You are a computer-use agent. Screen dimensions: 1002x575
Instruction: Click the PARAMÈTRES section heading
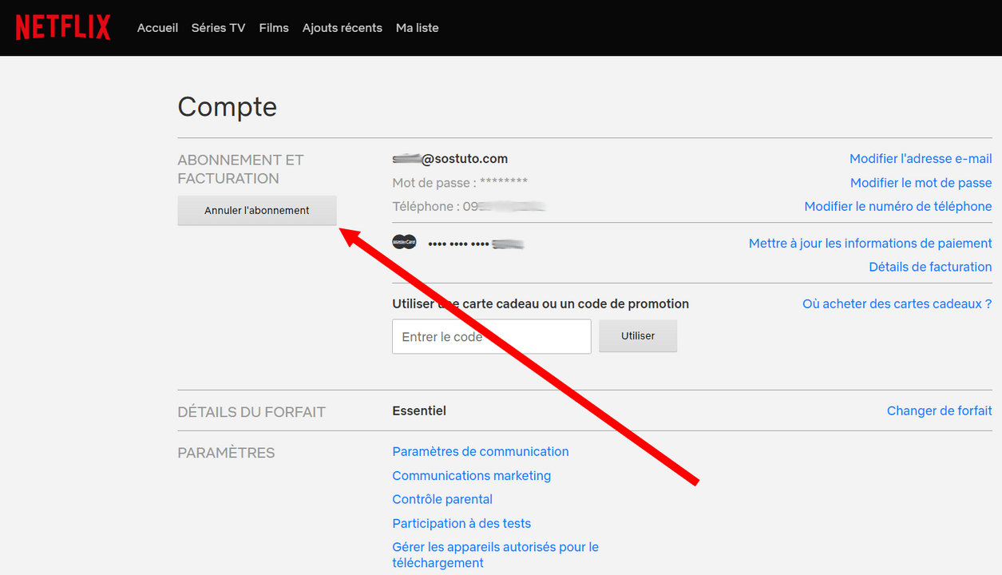pos(226,454)
